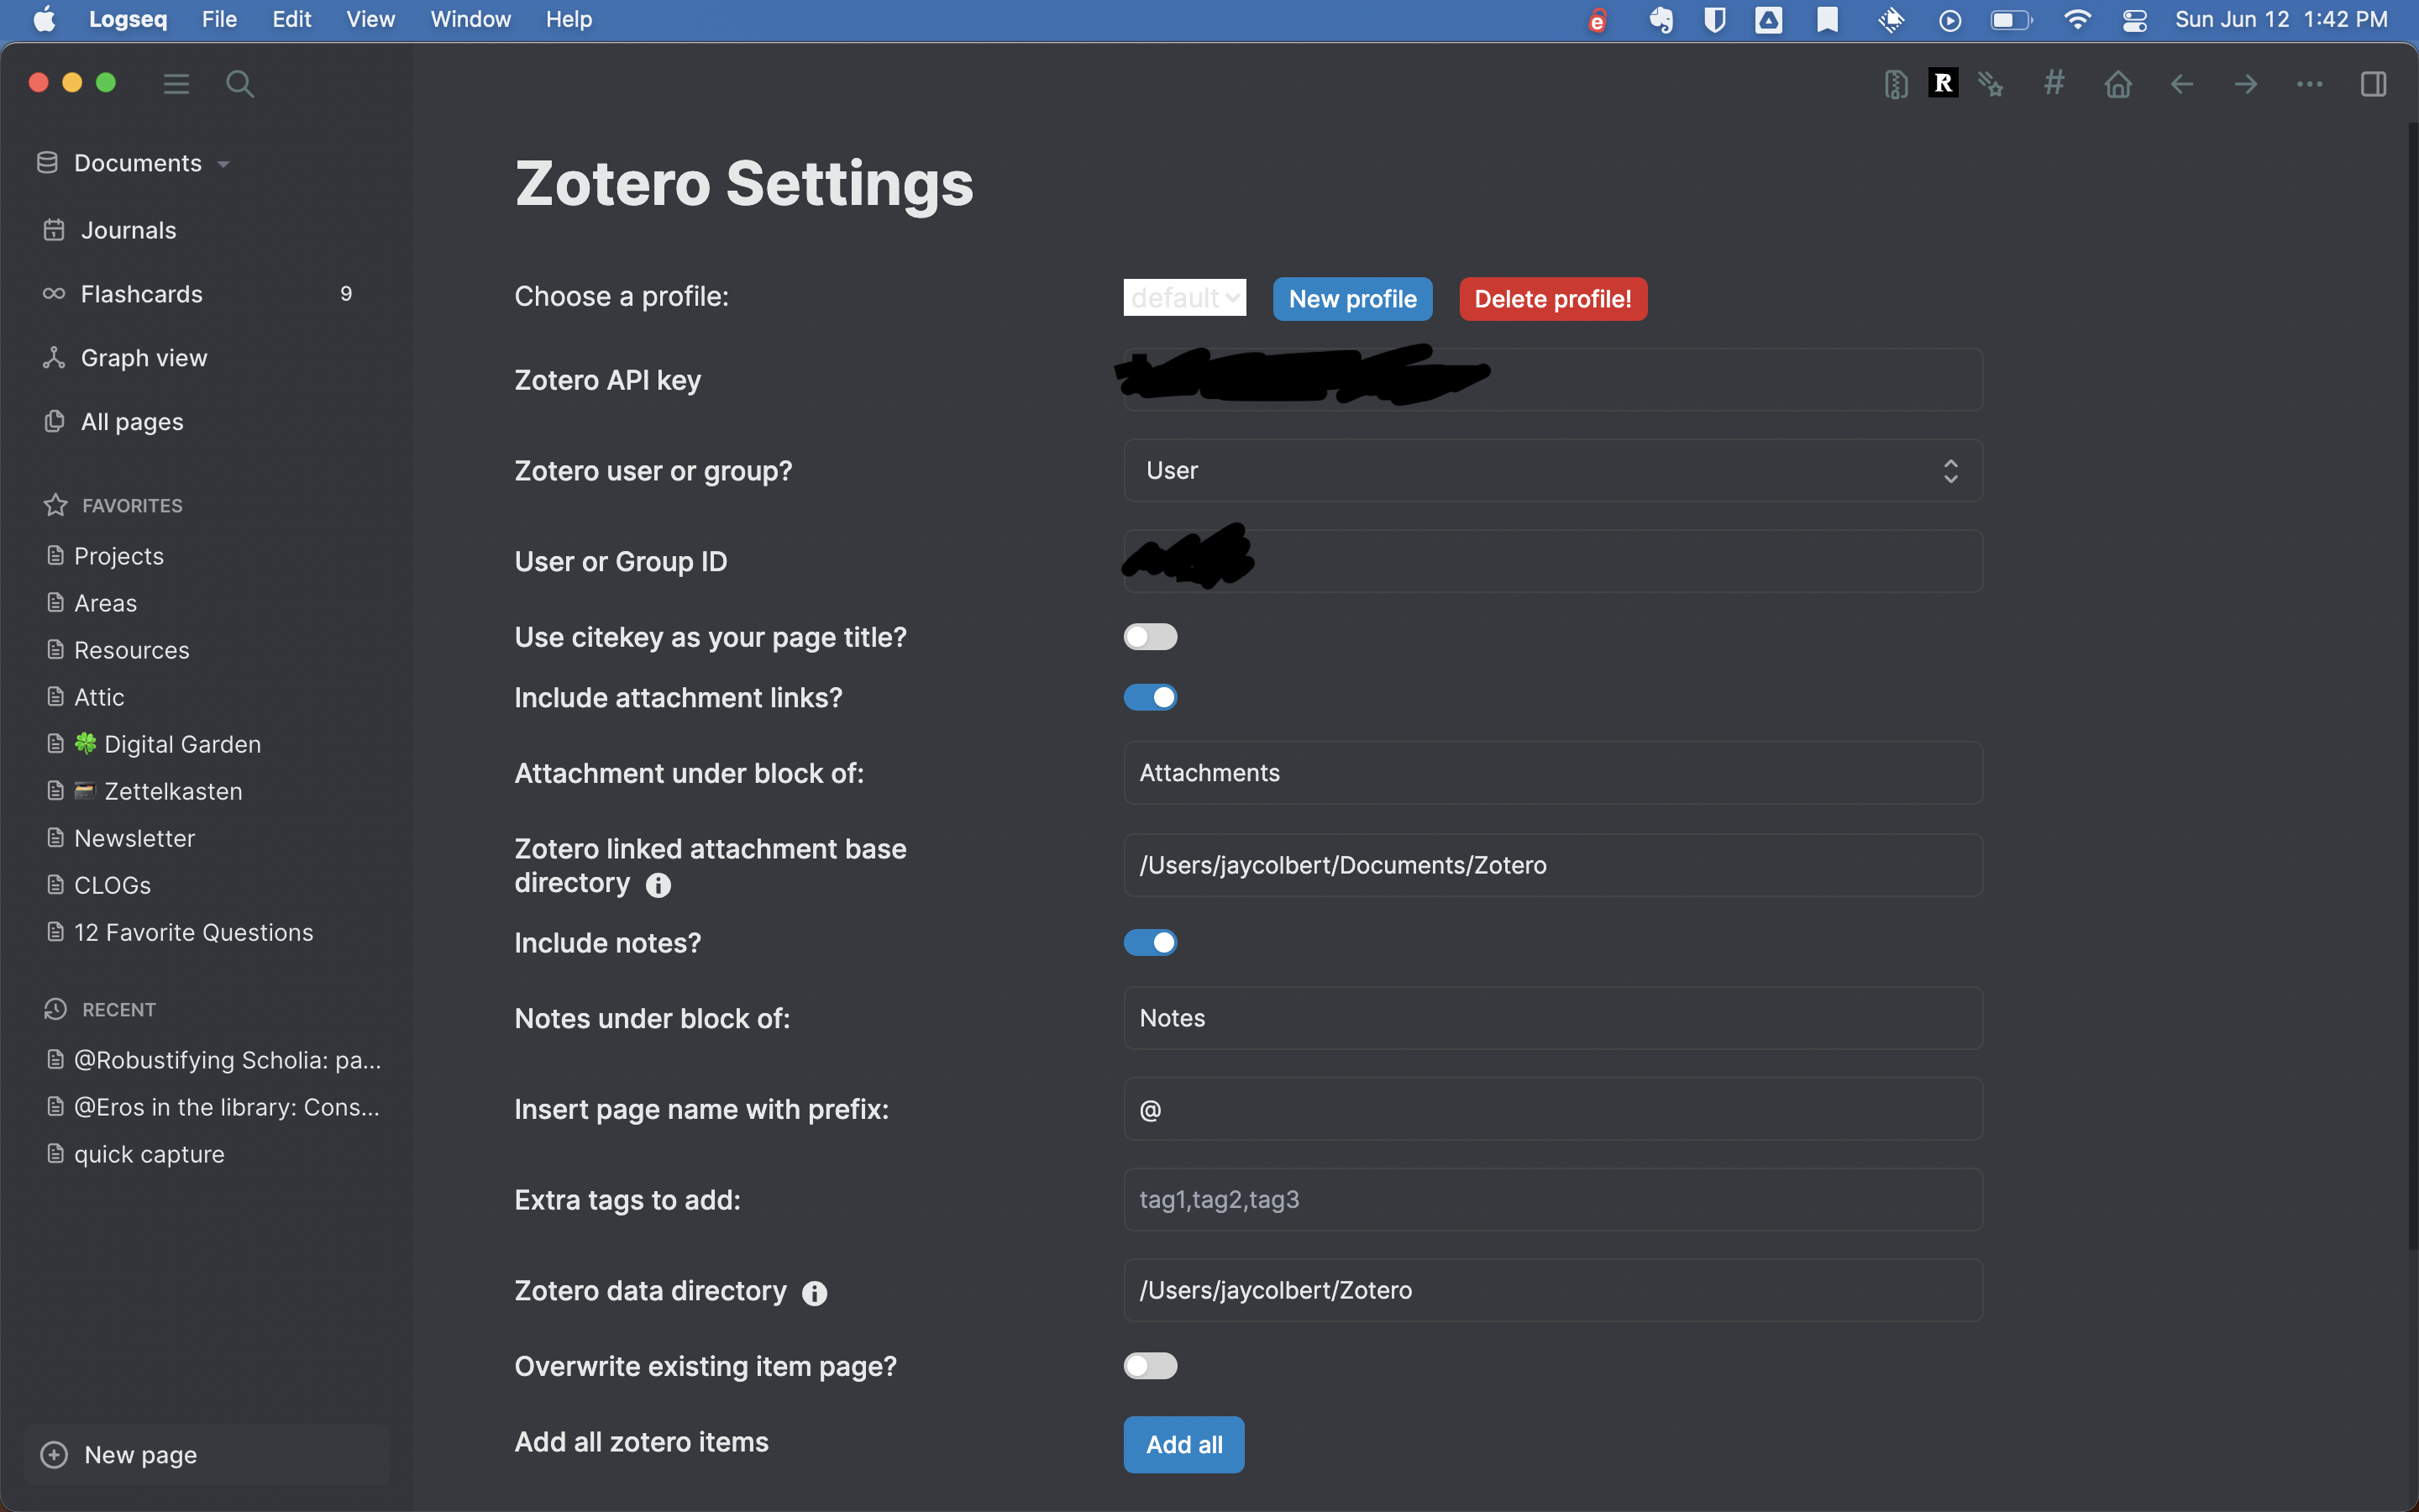Click the New profile button
Screen dimensions: 2419x1512
[1352, 299]
